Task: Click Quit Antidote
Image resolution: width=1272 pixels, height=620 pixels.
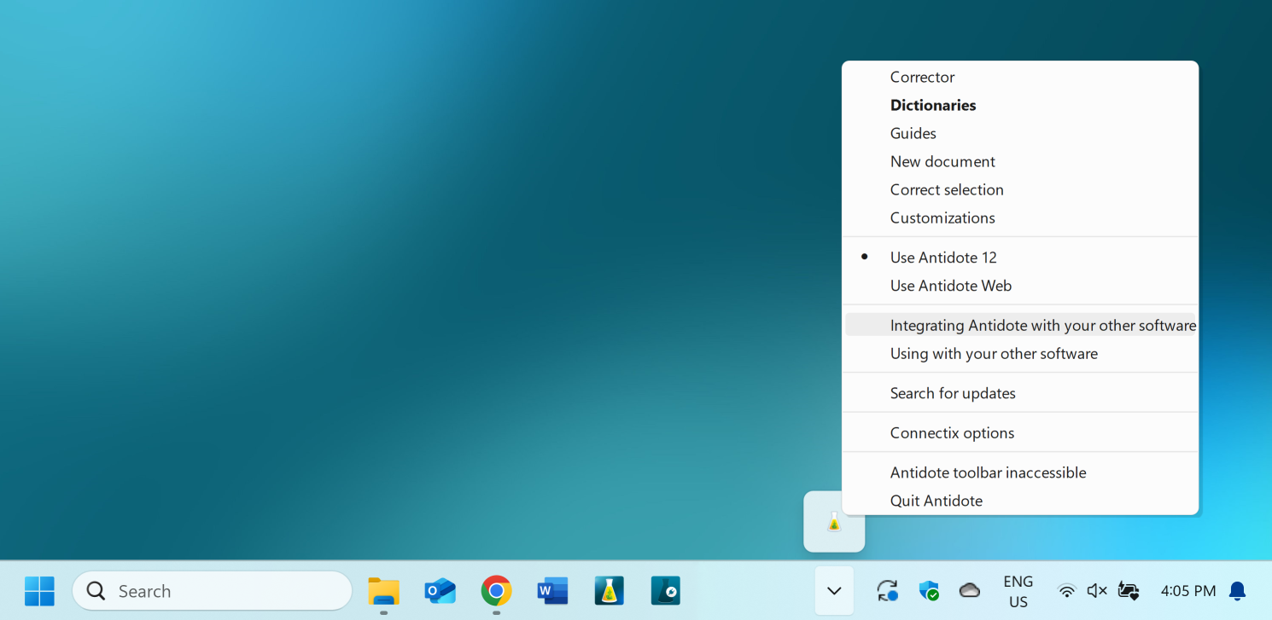Action: click(x=936, y=501)
